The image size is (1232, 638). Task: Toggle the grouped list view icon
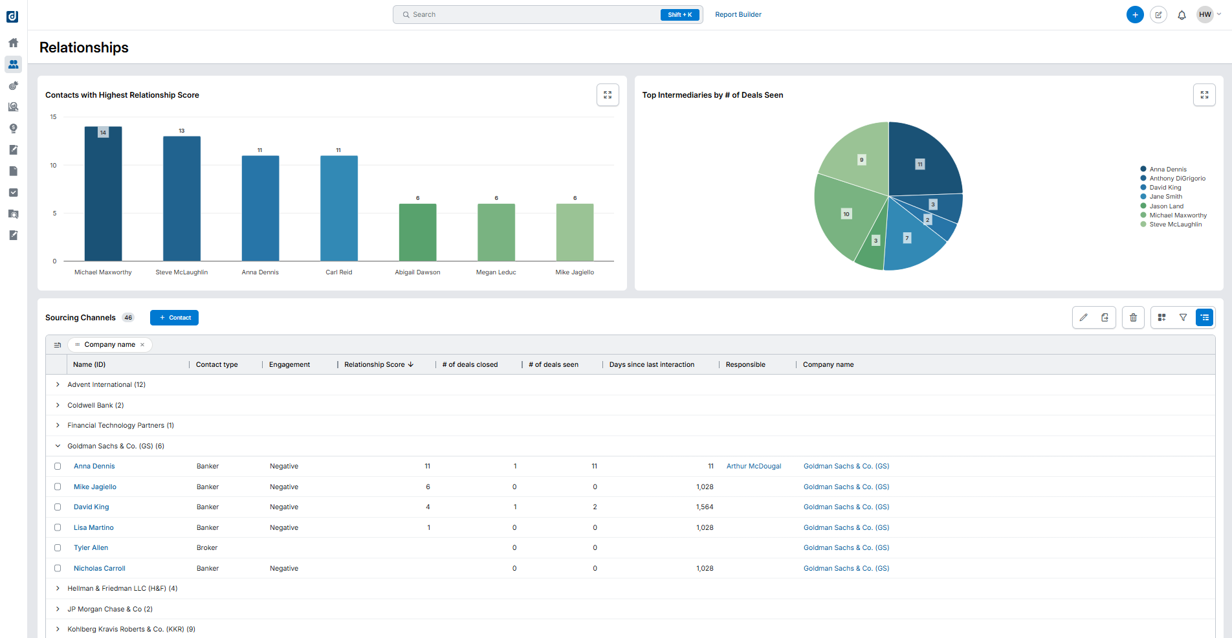point(1205,318)
